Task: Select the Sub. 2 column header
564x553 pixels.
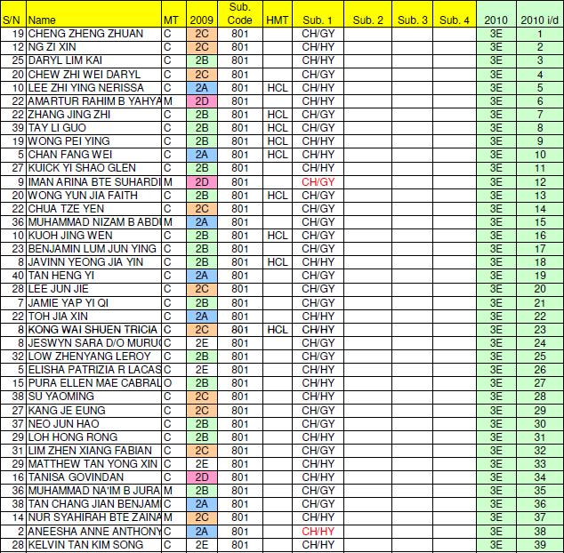Action: point(367,14)
